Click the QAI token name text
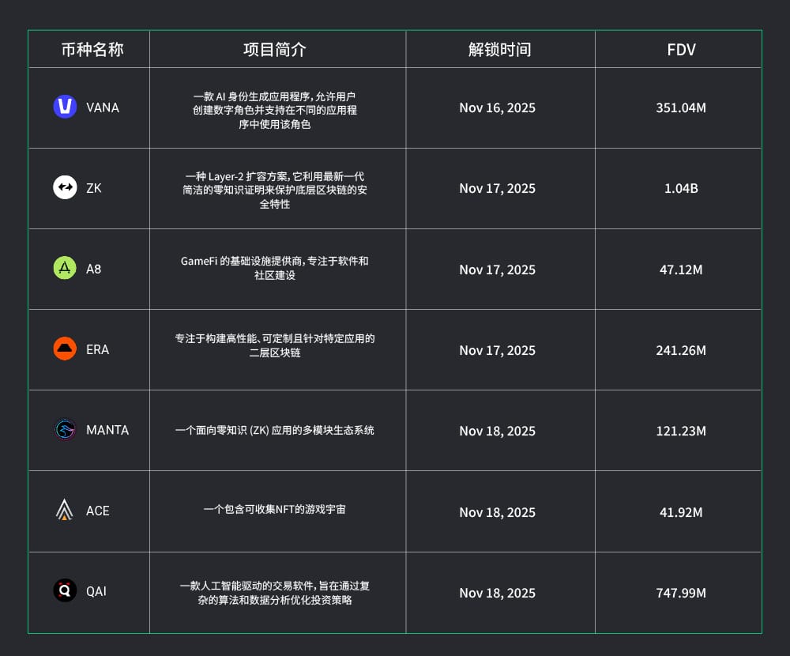790x656 pixels. pyautogui.click(x=96, y=591)
